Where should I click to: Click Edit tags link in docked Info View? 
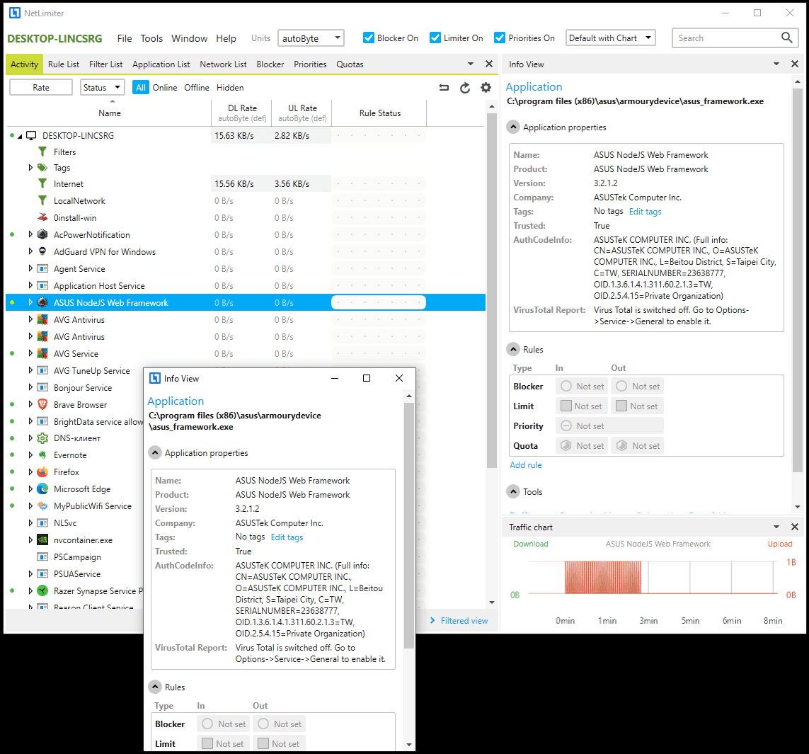(x=645, y=212)
